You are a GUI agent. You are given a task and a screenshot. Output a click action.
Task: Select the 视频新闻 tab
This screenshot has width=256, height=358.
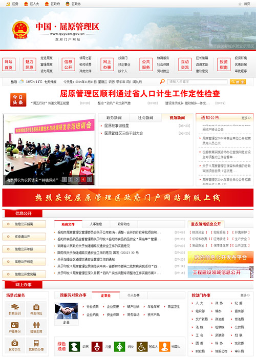pyautogui.click(x=177, y=118)
